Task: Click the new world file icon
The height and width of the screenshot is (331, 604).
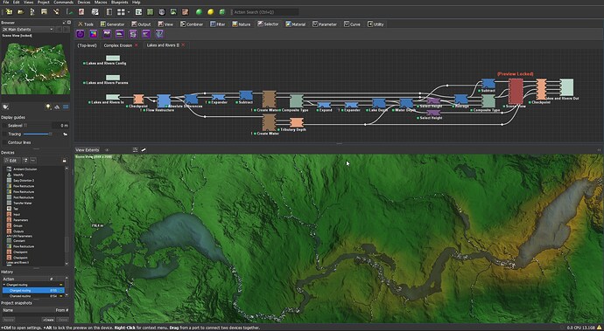Action: tap(9, 12)
